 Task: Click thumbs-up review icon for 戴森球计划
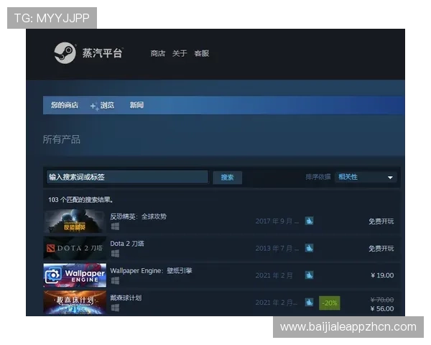[309, 303]
